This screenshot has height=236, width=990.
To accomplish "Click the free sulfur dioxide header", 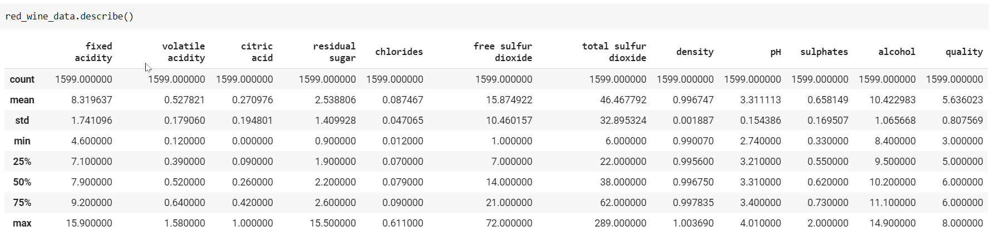I will tap(503, 52).
